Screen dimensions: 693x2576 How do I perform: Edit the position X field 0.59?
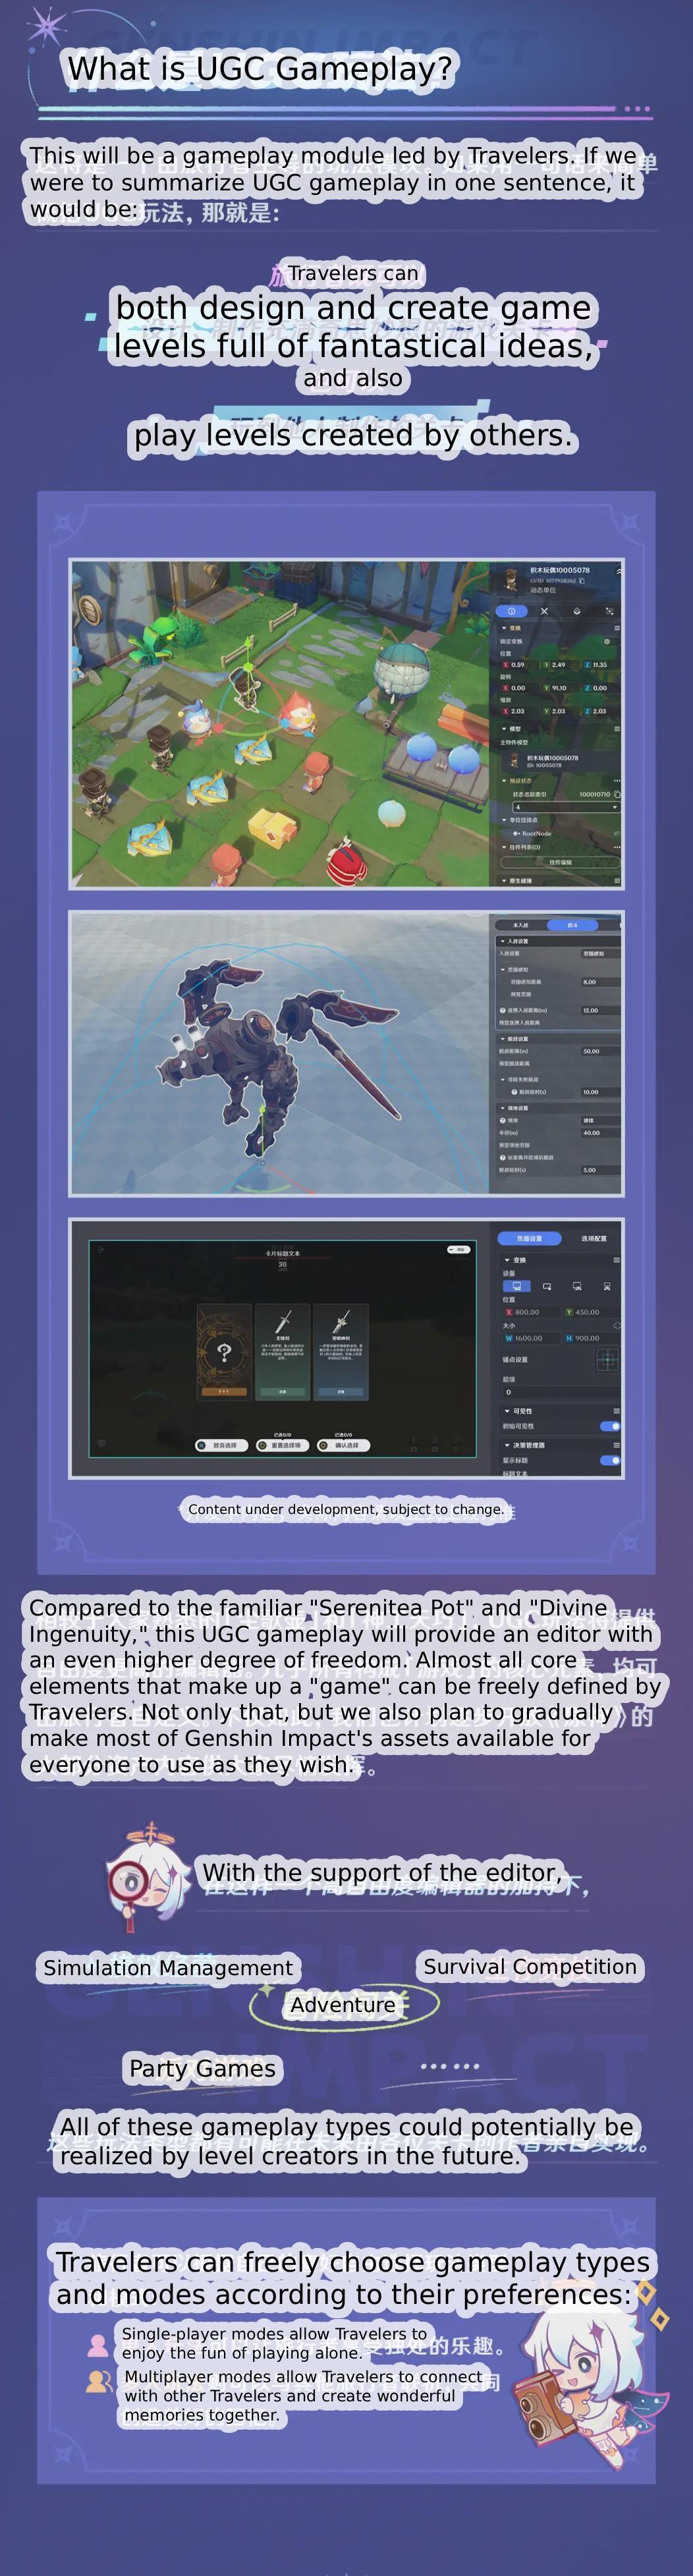click(x=519, y=665)
